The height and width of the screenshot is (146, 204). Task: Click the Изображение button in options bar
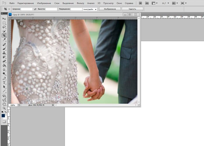point(110,9)
